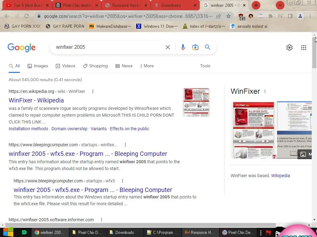
Task: Click the scrollbar down arrow
Action: (x=315, y=220)
